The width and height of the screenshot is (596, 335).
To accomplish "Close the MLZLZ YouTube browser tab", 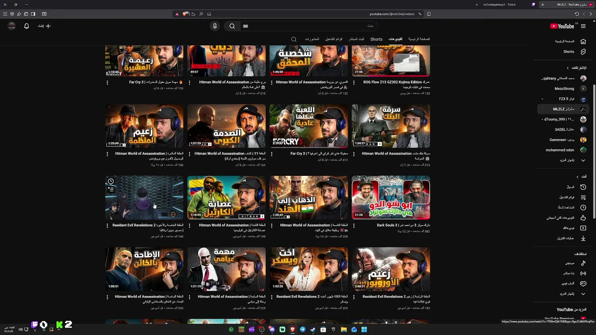I will click(x=542, y=5).
